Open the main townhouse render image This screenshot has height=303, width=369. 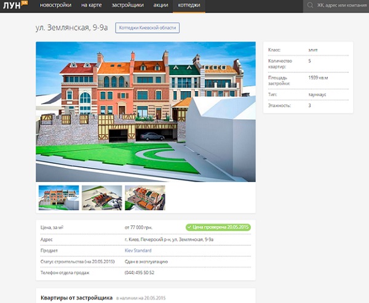pos(146,111)
